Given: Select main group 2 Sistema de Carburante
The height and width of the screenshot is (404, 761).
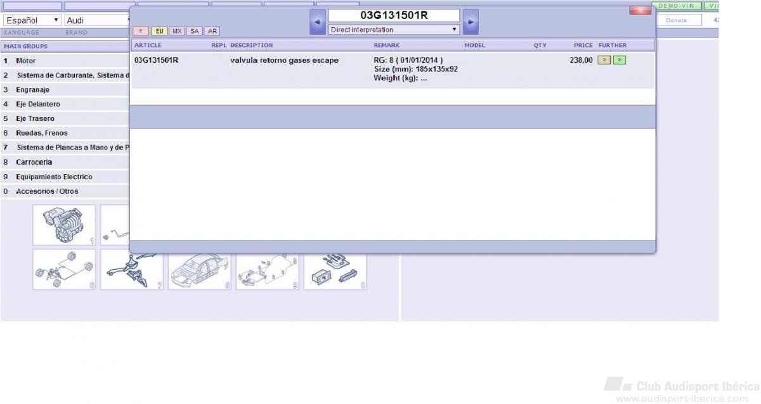Looking at the screenshot, I should 65,75.
